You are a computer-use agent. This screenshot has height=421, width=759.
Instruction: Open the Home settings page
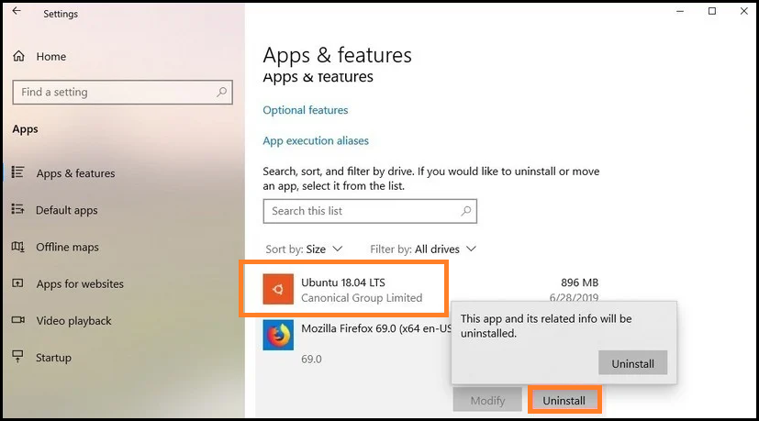[50, 57]
